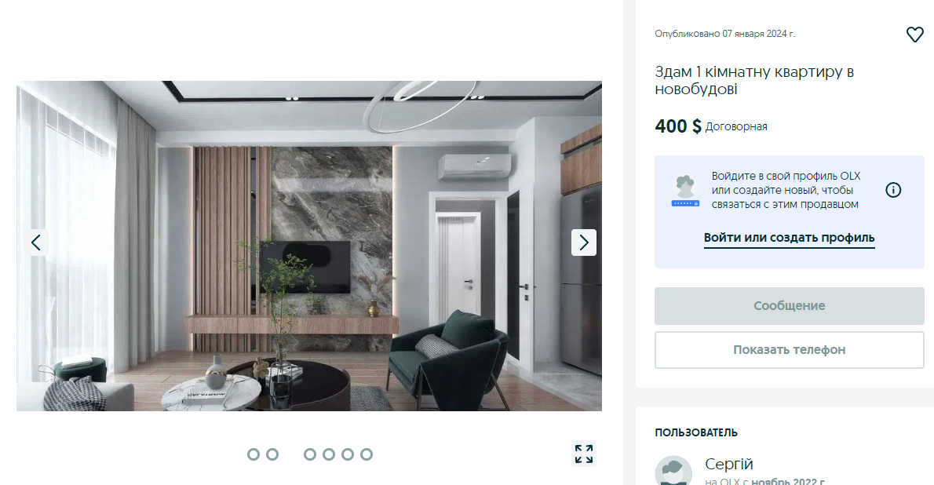Select the last gallery pagination dot
934x485 pixels.
click(367, 454)
